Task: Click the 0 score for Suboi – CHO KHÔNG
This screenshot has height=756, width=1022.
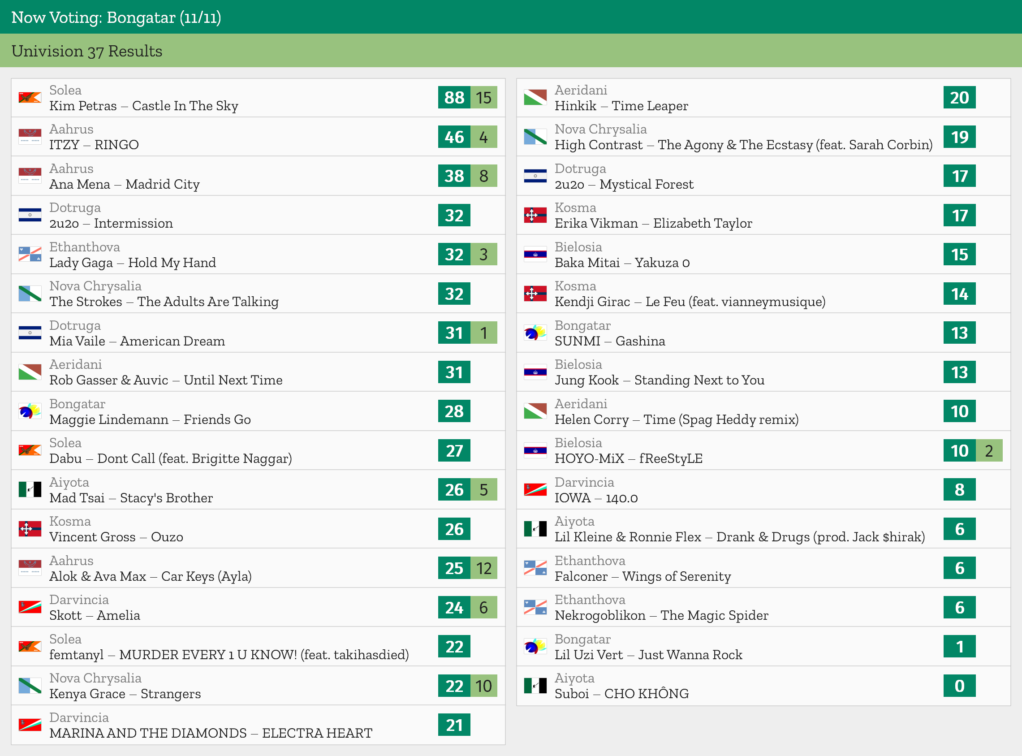Action: click(x=959, y=686)
